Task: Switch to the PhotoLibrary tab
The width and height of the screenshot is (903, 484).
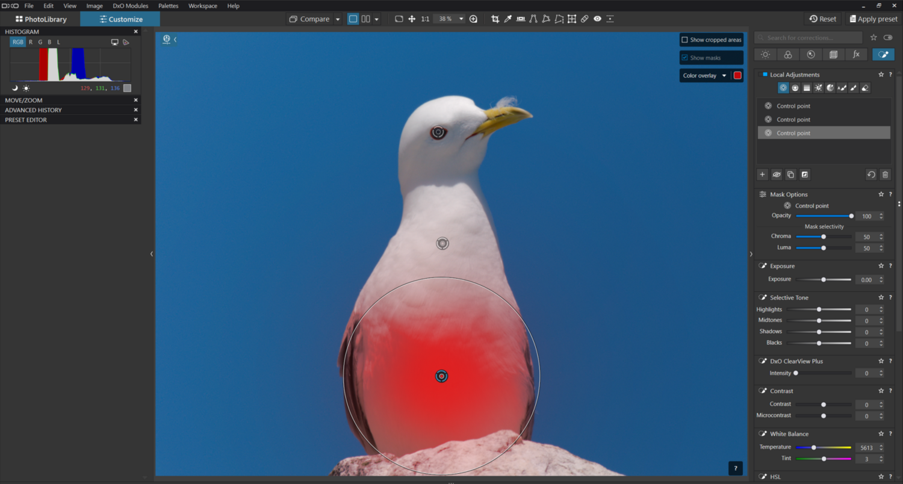Action: click(41, 19)
